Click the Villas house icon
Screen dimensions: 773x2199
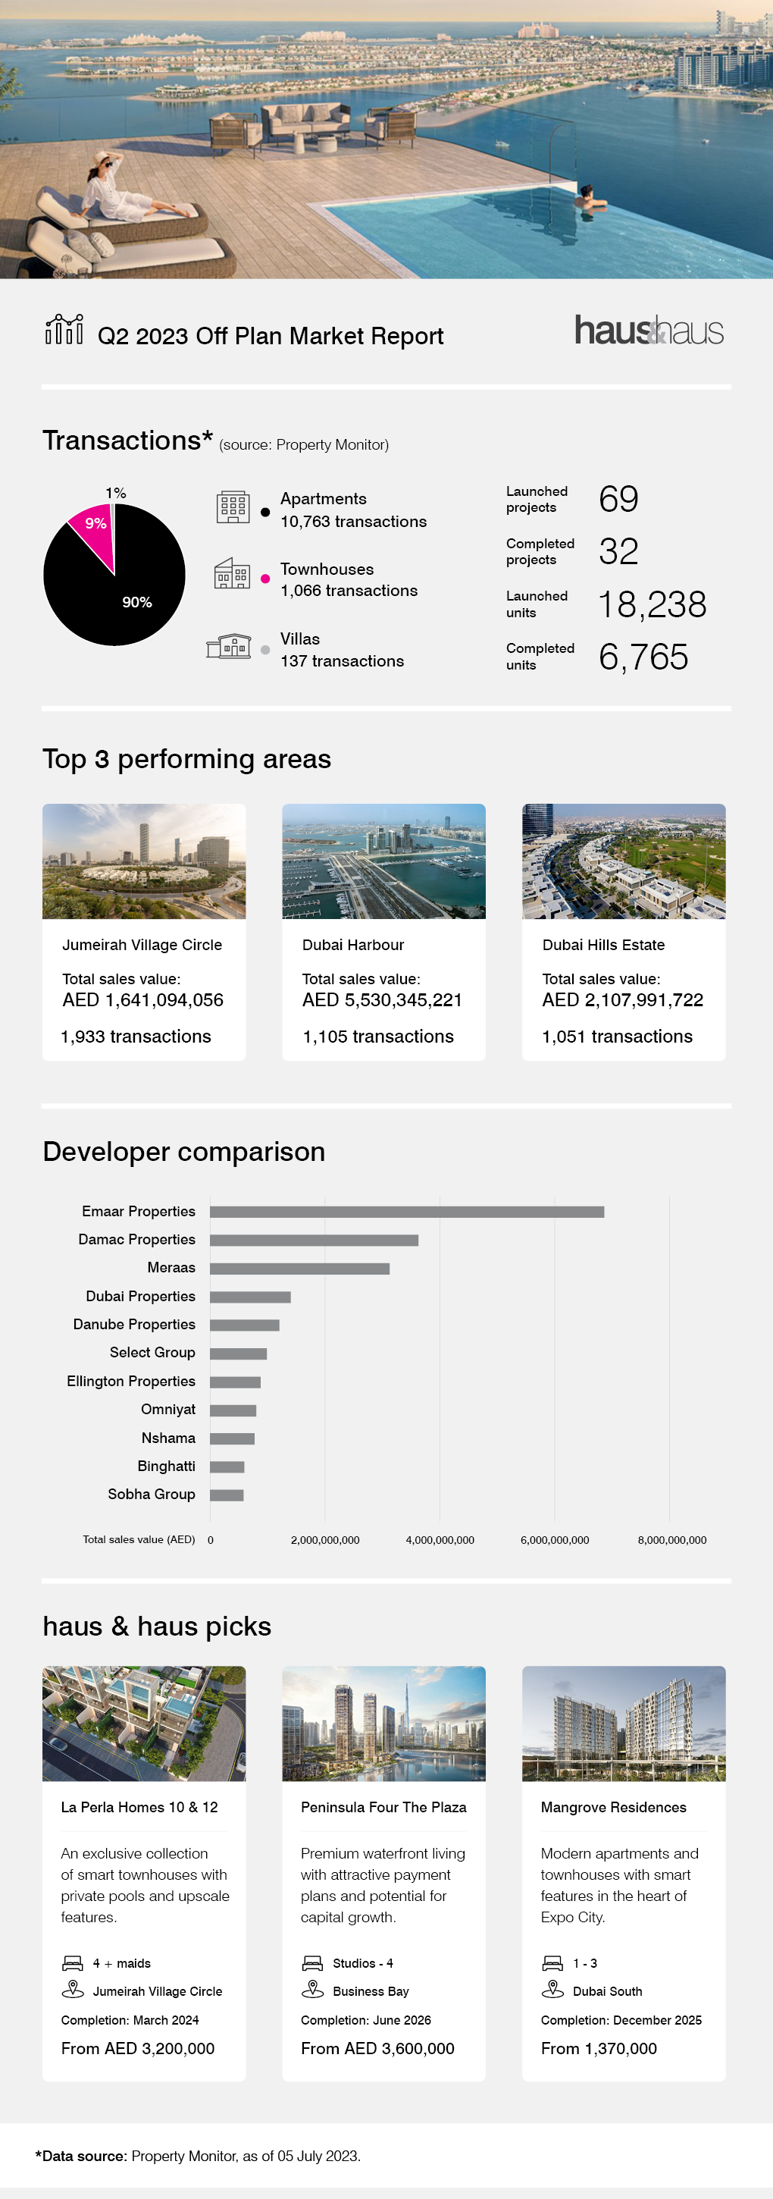coord(229,646)
